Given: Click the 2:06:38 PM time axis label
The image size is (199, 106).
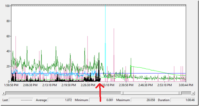Looking at the screenshot, I should pos(30,85).
